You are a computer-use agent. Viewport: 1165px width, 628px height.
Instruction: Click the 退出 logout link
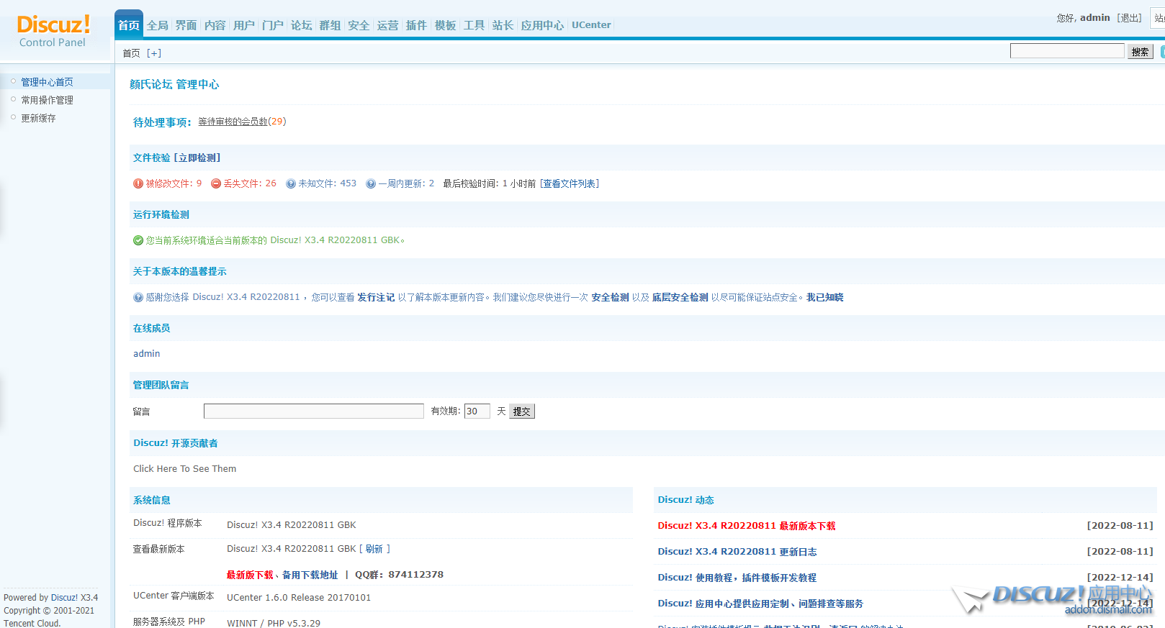coord(1130,18)
